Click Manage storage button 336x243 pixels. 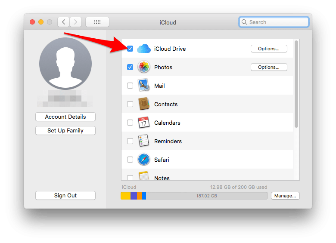pos(285,196)
